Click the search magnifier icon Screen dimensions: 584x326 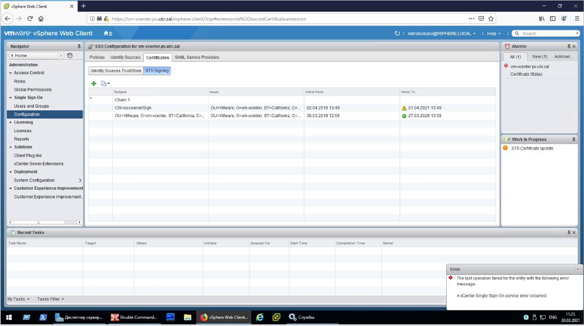pyautogui.click(x=517, y=33)
